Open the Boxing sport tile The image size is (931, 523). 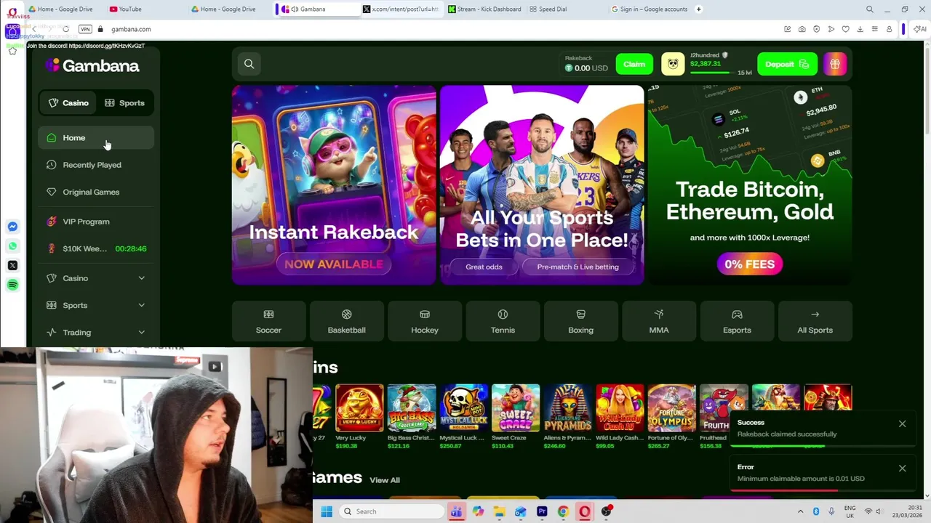[x=580, y=321]
